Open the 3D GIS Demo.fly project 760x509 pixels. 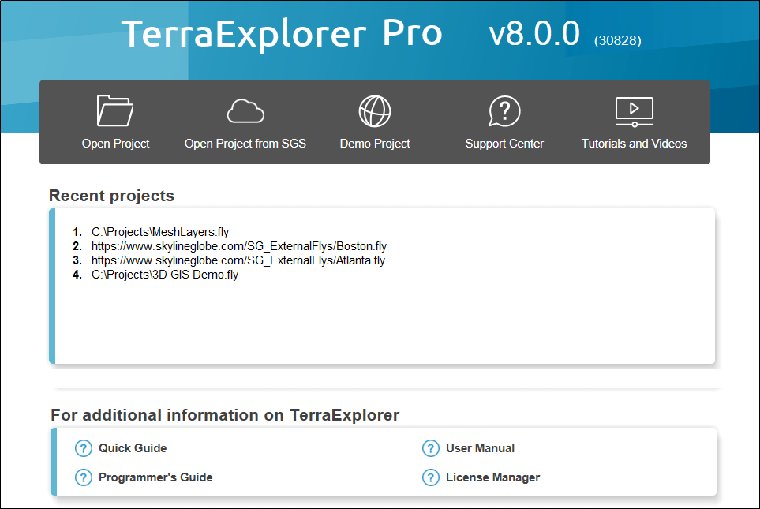pyautogui.click(x=164, y=275)
